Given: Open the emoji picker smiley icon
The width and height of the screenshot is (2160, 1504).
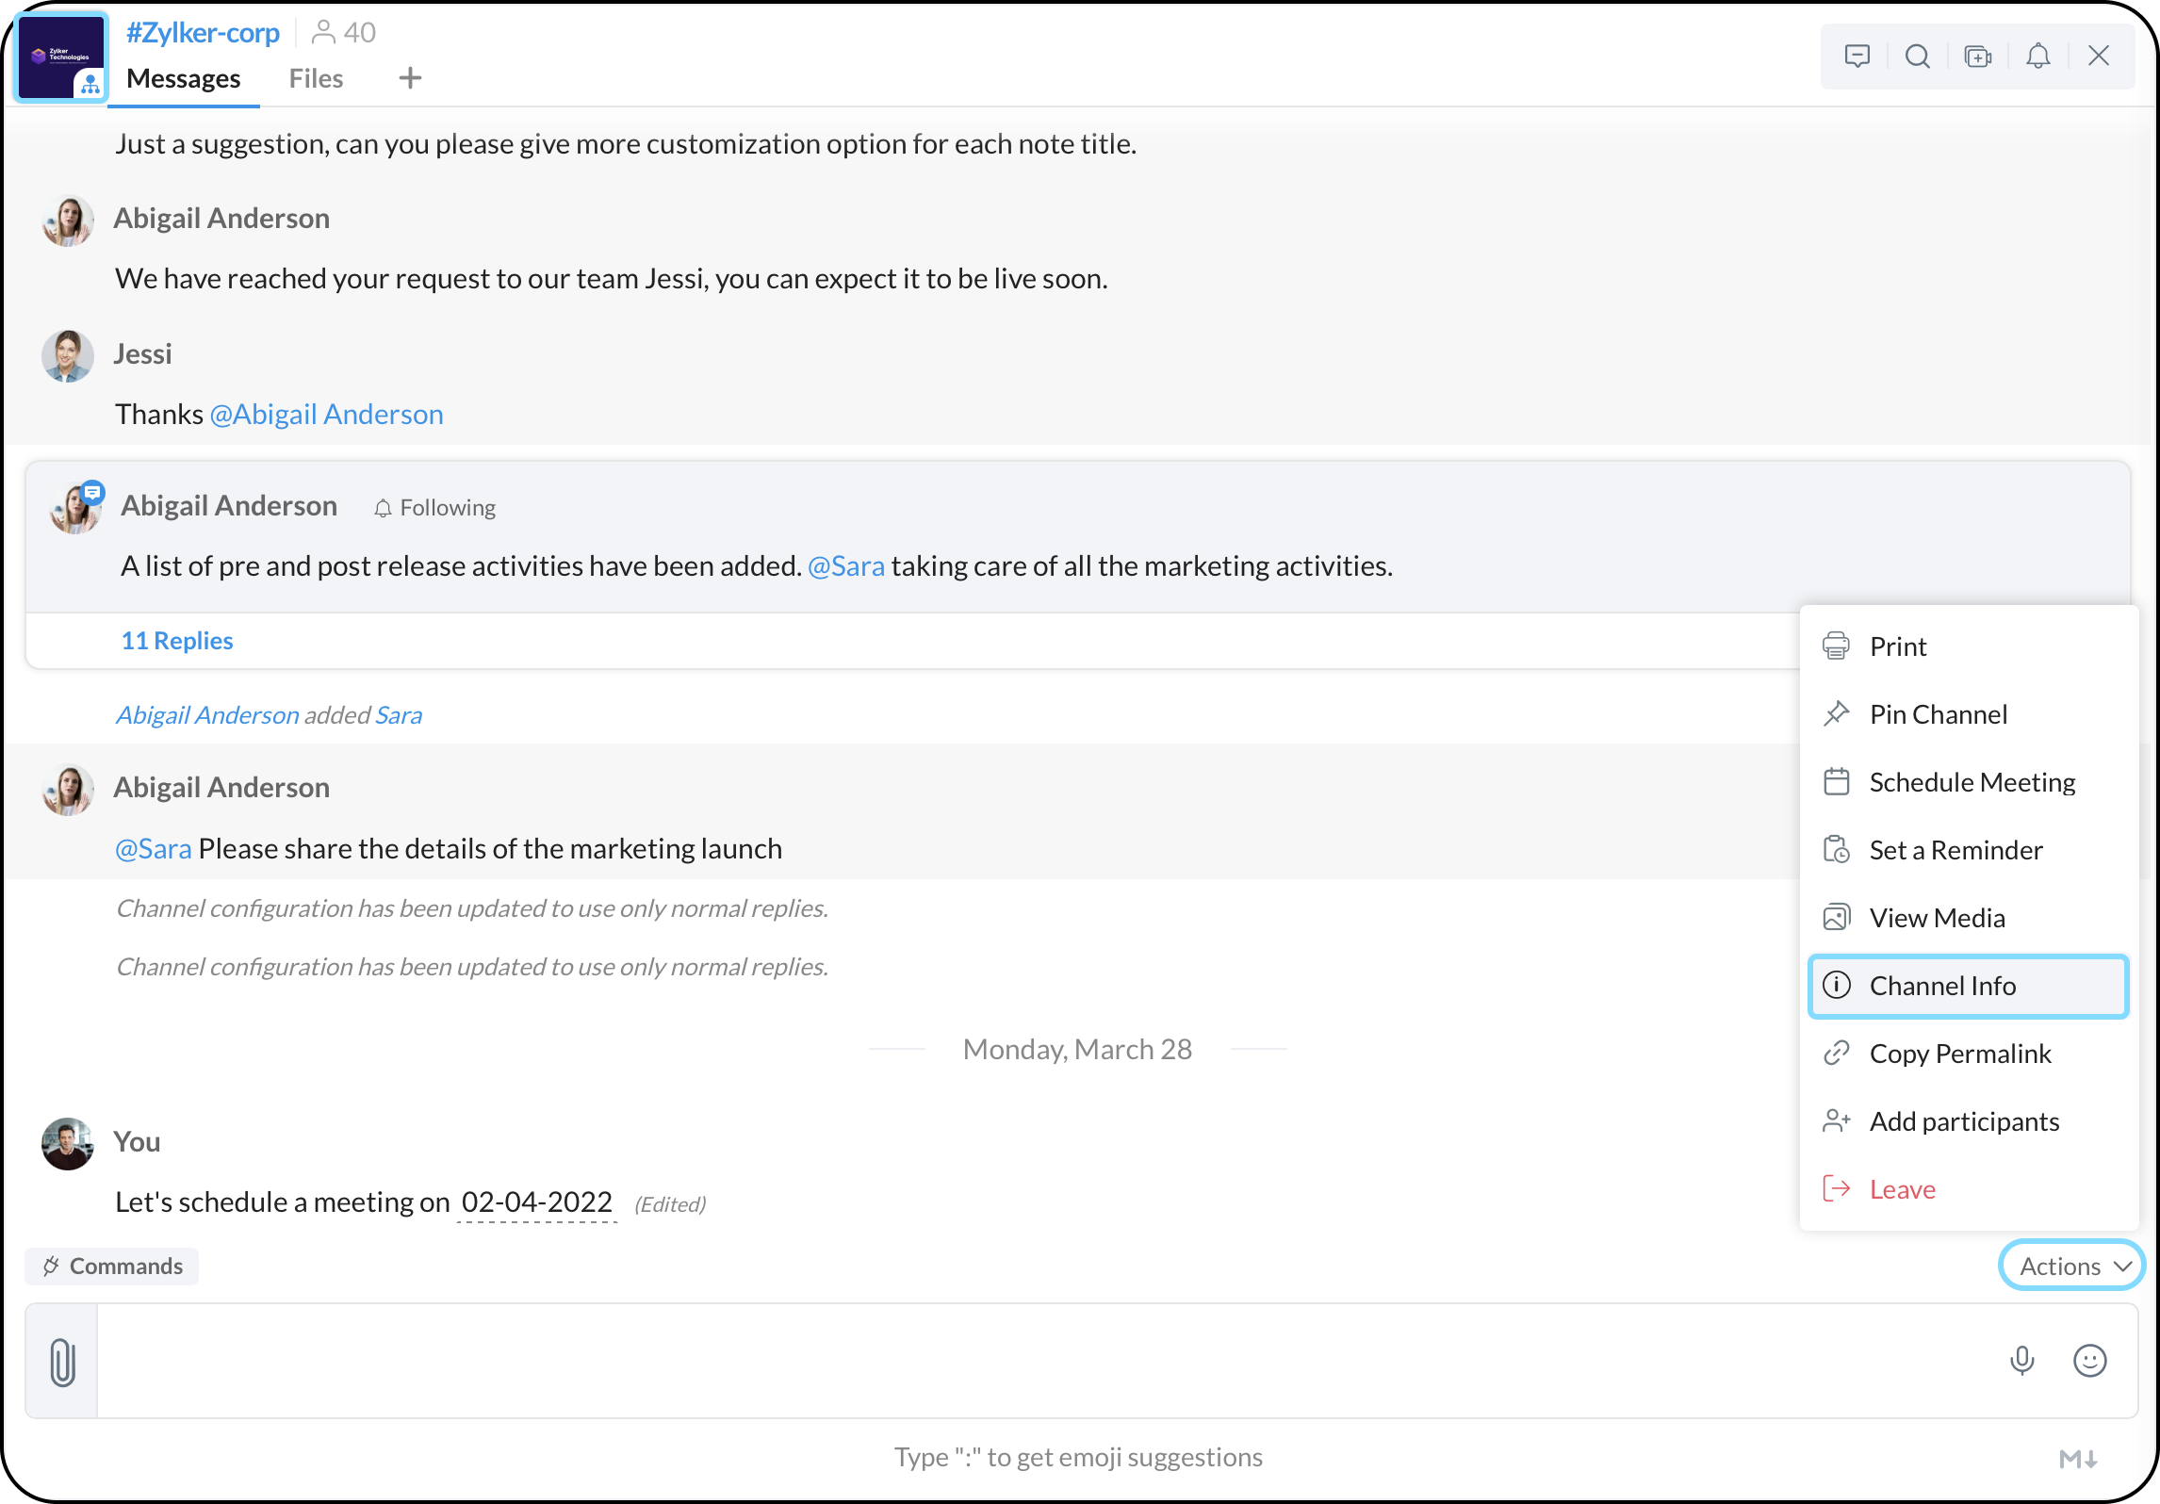Looking at the screenshot, I should tap(2089, 1360).
